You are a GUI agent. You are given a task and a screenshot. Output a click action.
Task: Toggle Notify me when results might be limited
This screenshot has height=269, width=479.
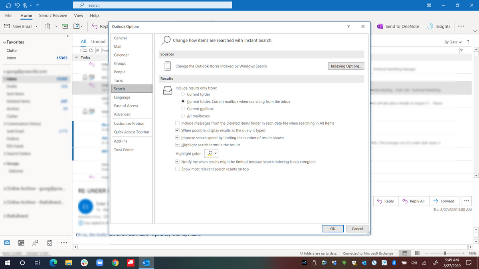tap(178, 162)
